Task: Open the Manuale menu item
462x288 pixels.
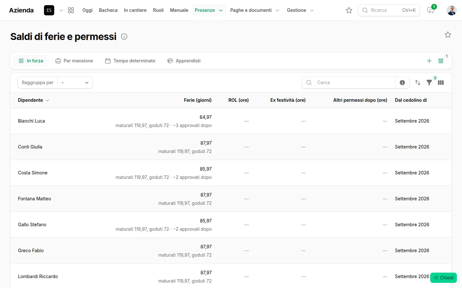Action: click(x=179, y=10)
